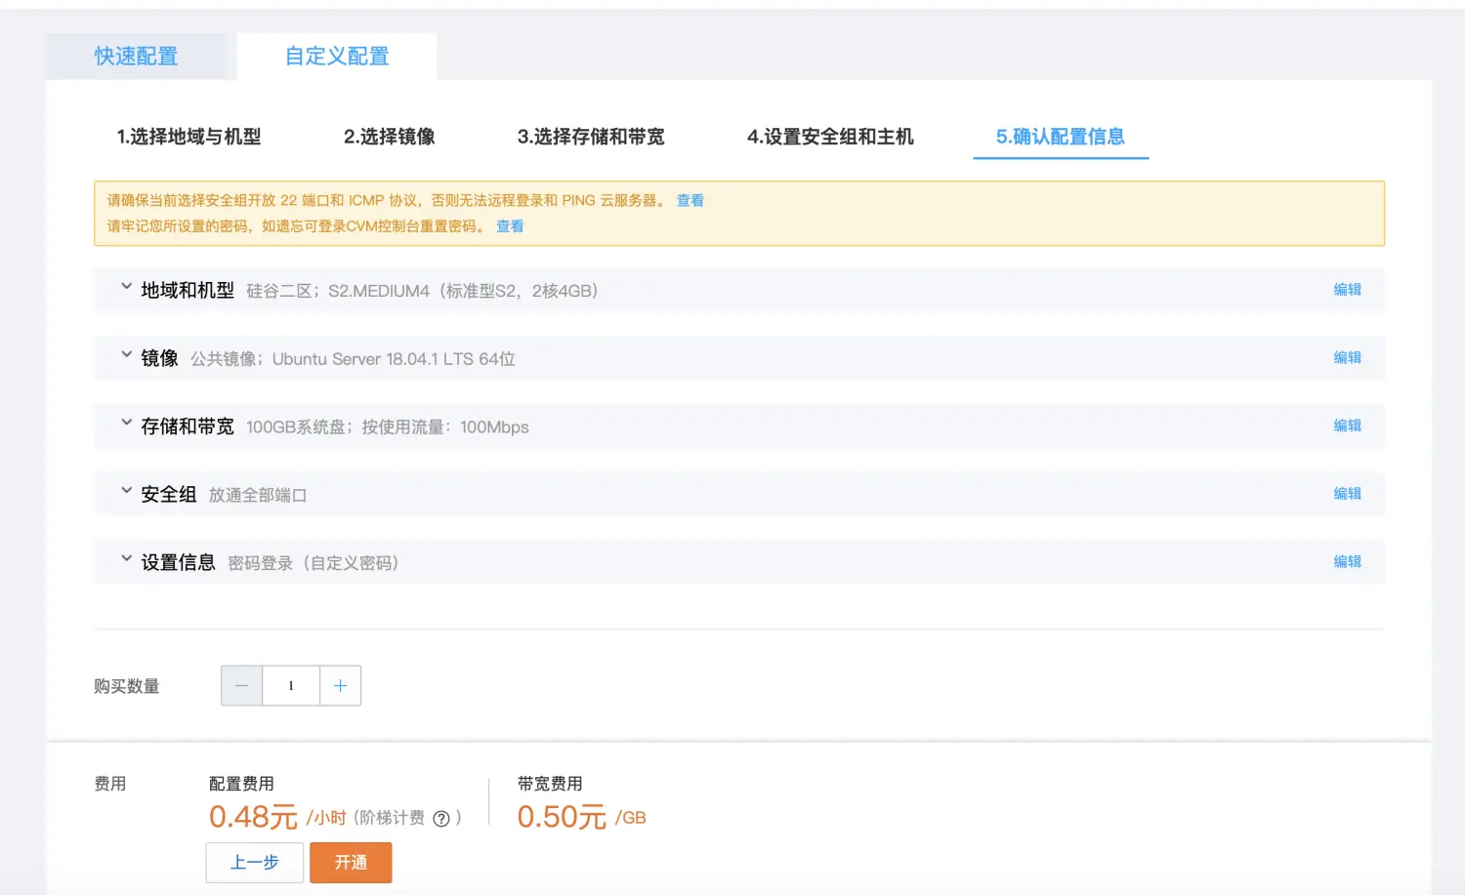
Task: Click 查看 link about resetting password
Action: point(510,225)
